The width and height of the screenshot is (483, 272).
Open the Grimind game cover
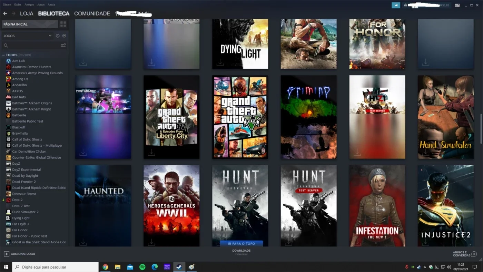coord(308,117)
